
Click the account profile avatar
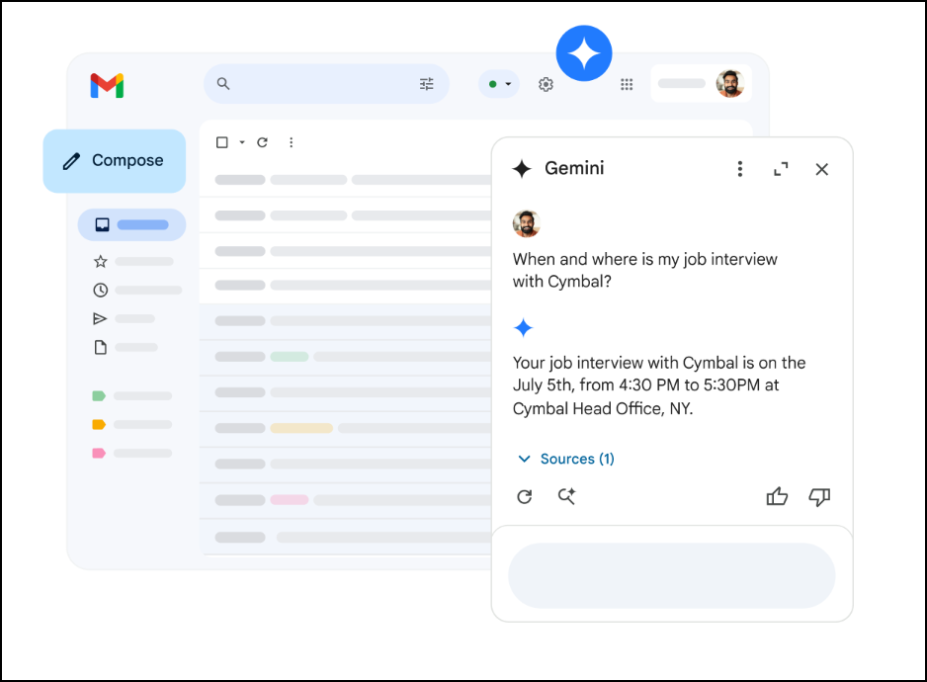coord(730,83)
